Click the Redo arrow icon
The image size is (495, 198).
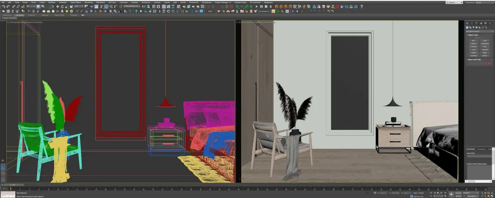coord(8,7)
